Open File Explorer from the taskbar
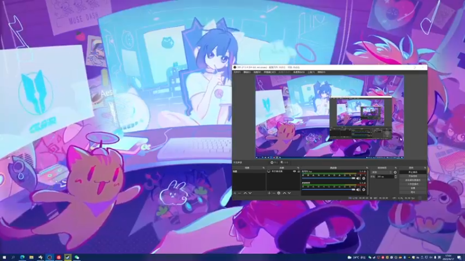This screenshot has height=261, width=465. pyautogui.click(x=31, y=258)
